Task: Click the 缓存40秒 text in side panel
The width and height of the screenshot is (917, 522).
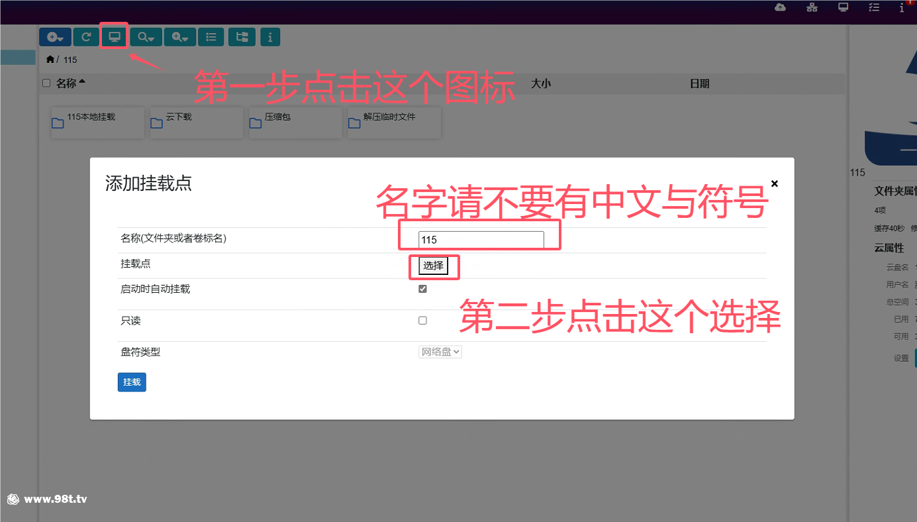Action: [x=889, y=228]
